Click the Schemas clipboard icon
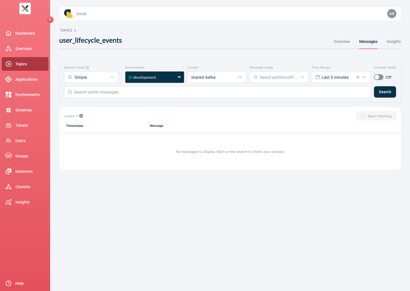The height and width of the screenshot is (291, 410). pos(9,110)
